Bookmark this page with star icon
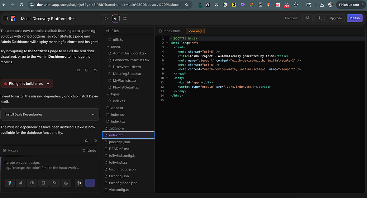 point(186,5)
